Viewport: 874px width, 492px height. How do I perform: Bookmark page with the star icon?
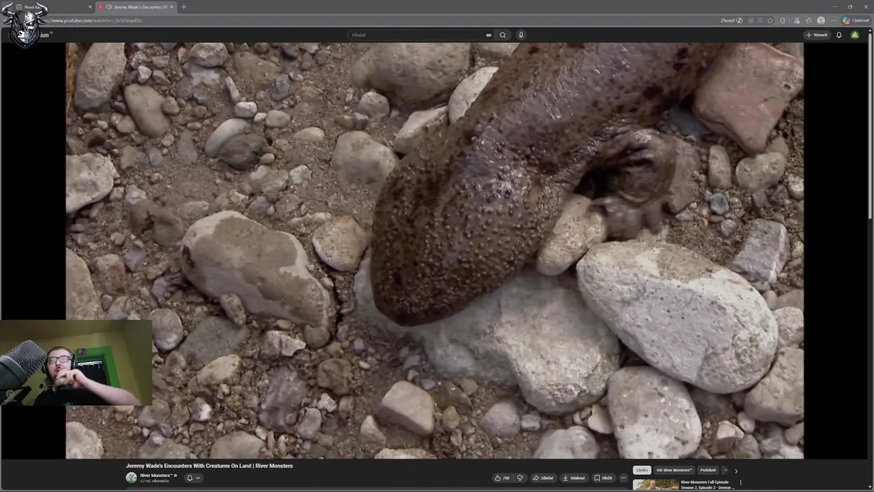click(770, 20)
